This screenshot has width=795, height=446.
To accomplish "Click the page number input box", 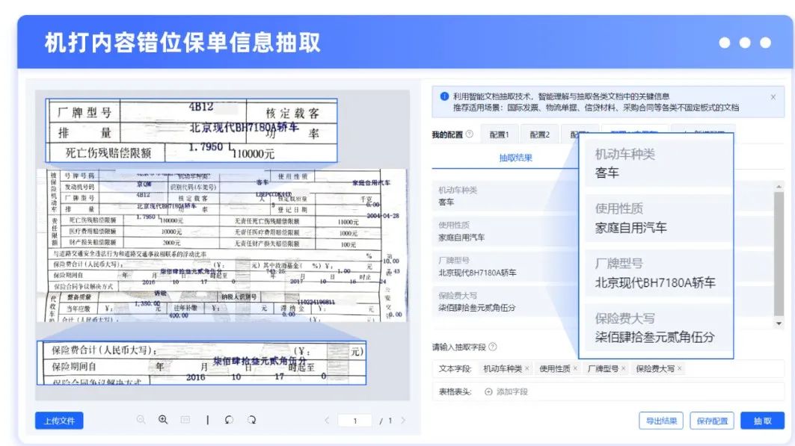I will [x=355, y=420].
